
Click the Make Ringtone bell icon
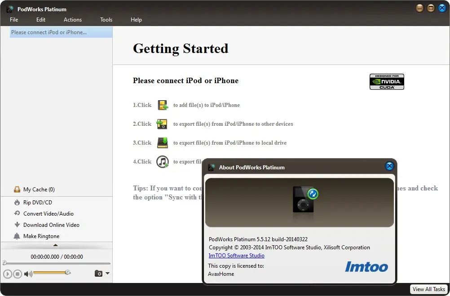(17, 236)
